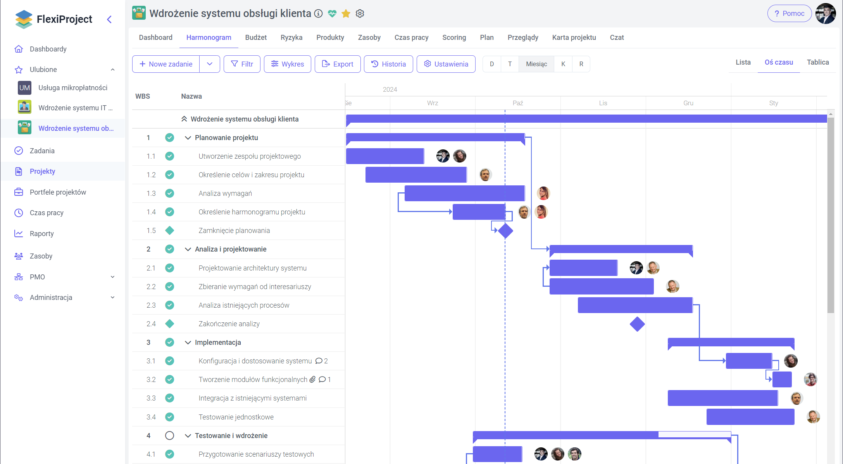843x464 pixels.
Task: Switch to the Tablica view
Action: coord(818,62)
